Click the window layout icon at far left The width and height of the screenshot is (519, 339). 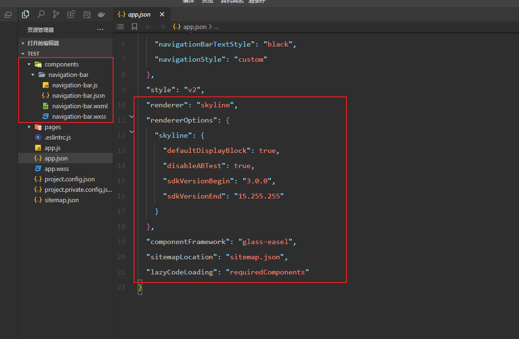tap(8, 15)
